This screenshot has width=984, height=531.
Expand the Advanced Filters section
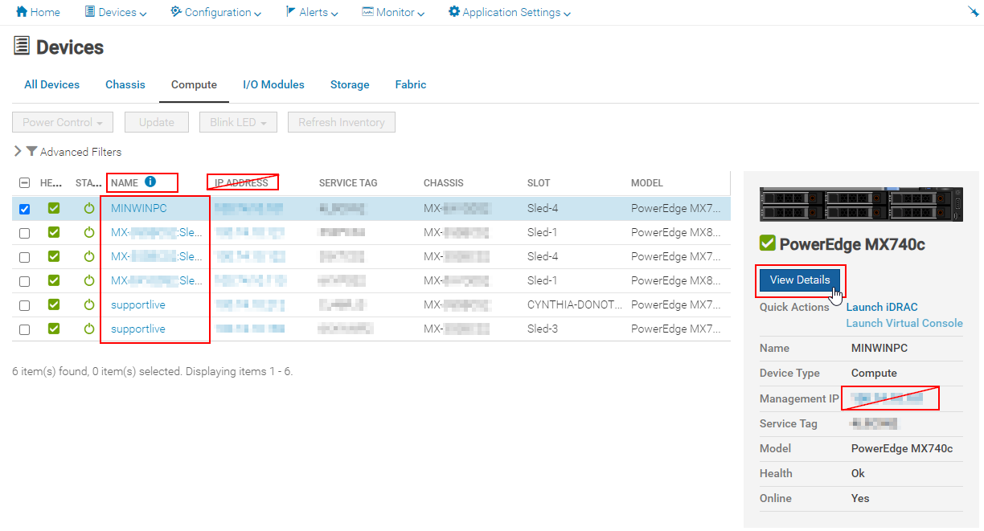(x=16, y=151)
